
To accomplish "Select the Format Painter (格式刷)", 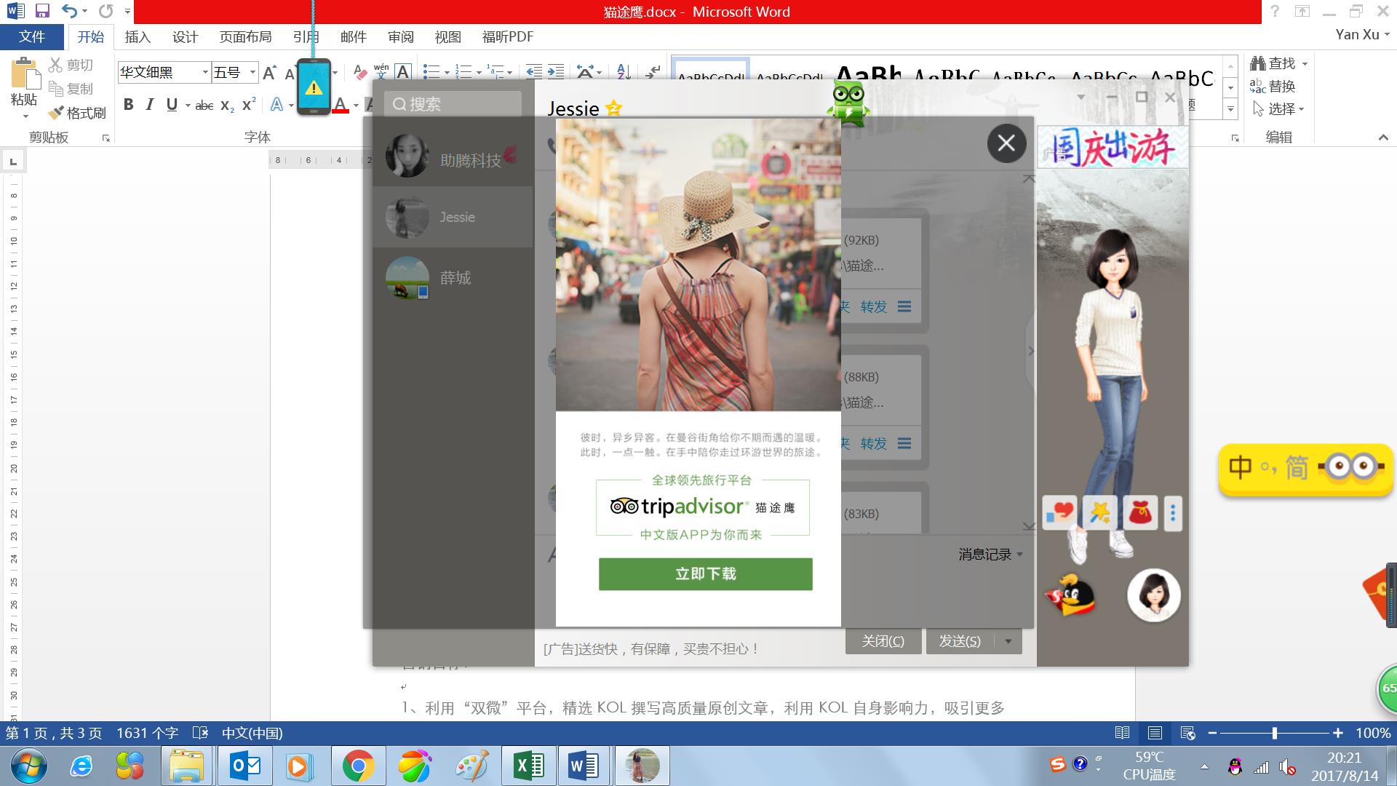I will 77,113.
